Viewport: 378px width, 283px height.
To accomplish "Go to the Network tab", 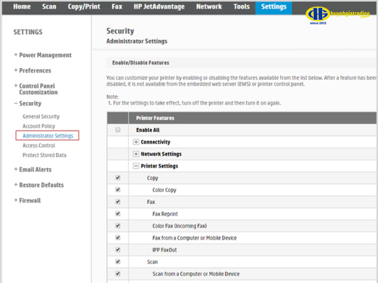I will coord(209,7).
